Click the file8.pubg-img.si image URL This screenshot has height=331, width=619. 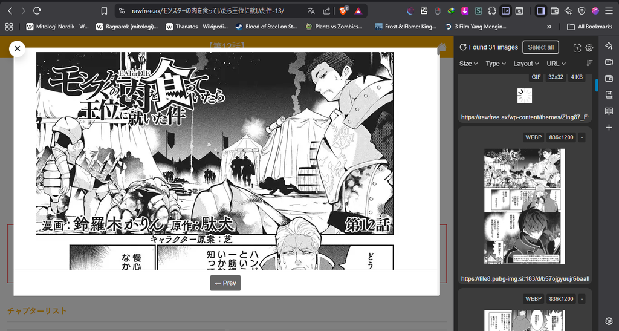point(525,278)
